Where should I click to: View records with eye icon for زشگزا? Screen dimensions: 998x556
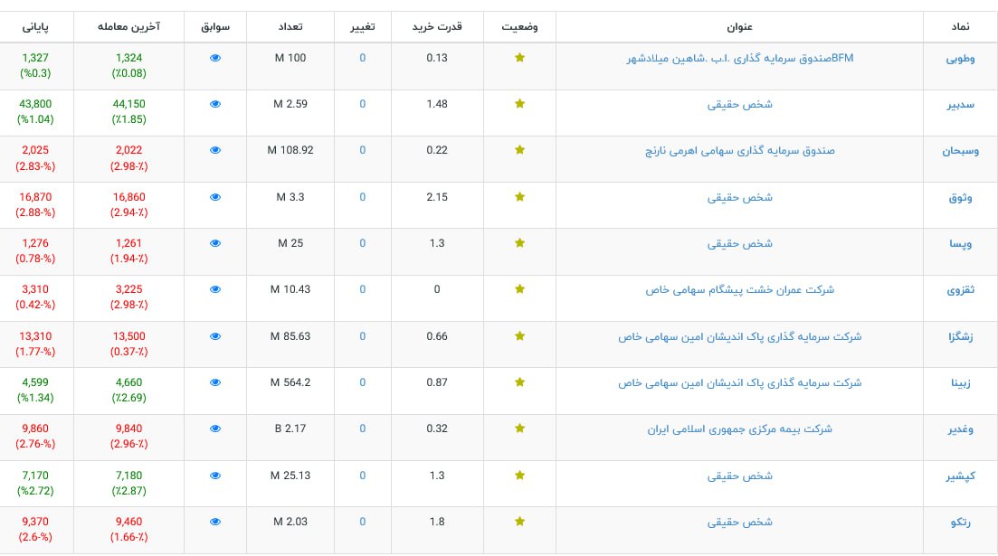click(215, 336)
